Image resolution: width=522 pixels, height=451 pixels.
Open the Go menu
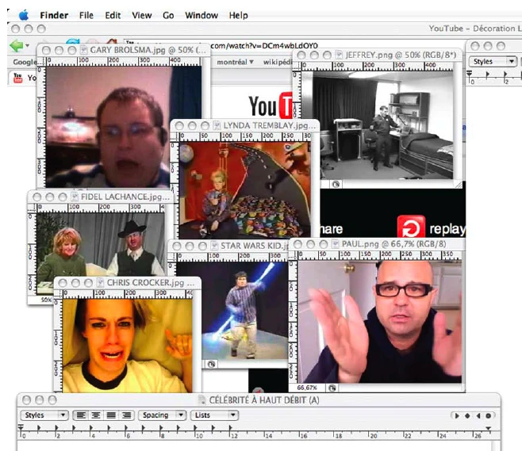pyautogui.click(x=168, y=15)
